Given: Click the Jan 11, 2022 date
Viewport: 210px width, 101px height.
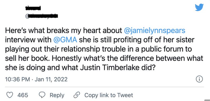Looking at the screenshot, I should click(x=51, y=79).
